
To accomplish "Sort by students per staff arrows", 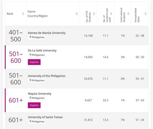I will pos(111,14).
